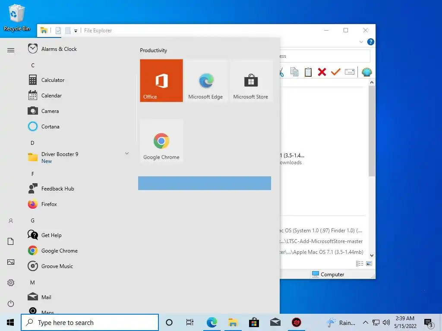Jump to letter M section header
Viewport: 442px width, 331px height.
pyautogui.click(x=32, y=282)
